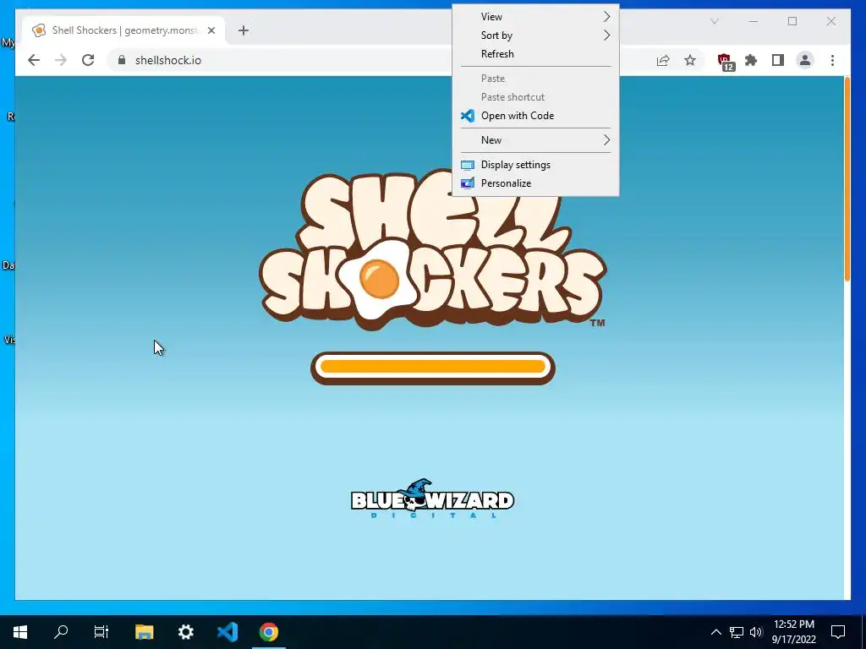866x649 pixels.
Task: Open the uBlock Origin extension icon
Action: [x=725, y=61]
